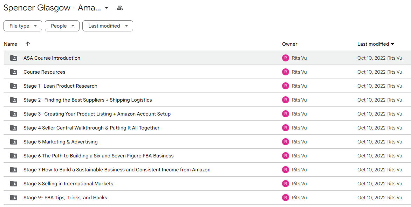The width and height of the screenshot is (411, 207).
Task: Open the People filter dropdown
Action: click(x=62, y=26)
